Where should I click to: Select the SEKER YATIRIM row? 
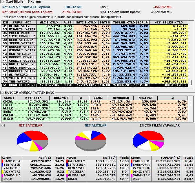point(95,43)
